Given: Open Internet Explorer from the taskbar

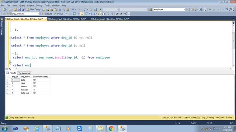Looking at the screenshot, I should tap(37, 129).
